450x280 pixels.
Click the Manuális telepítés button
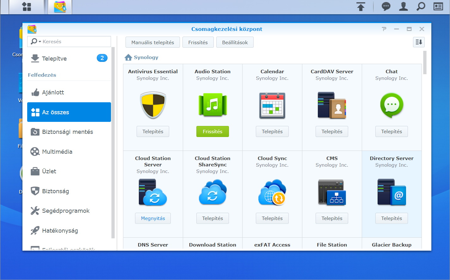click(152, 42)
